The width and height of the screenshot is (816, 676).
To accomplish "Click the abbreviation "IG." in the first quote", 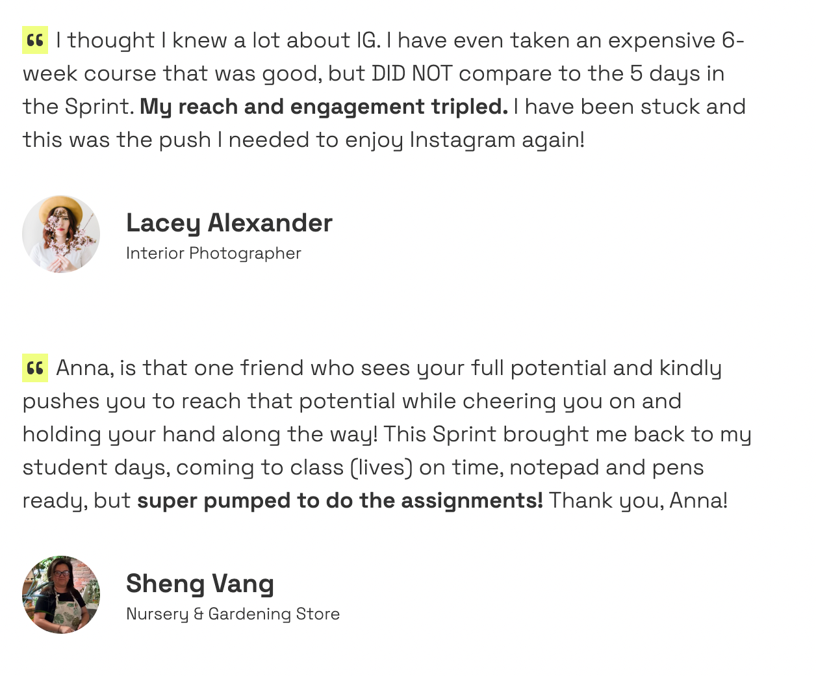I will point(368,40).
